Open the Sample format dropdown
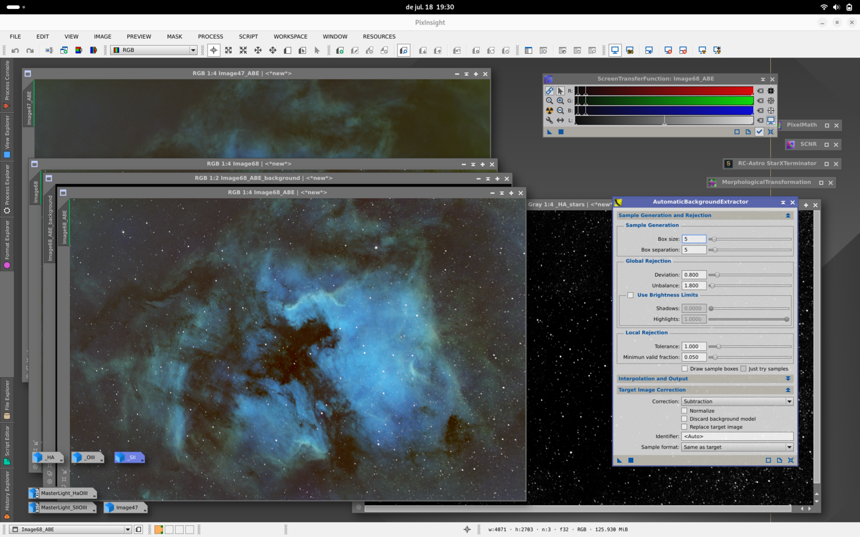 coord(737,447)
